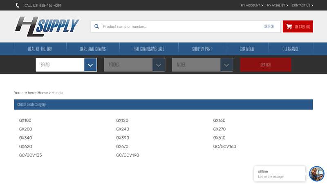The image size is (327, 184).
Task: Select GX120 sub category
Action: click(122, 120)
